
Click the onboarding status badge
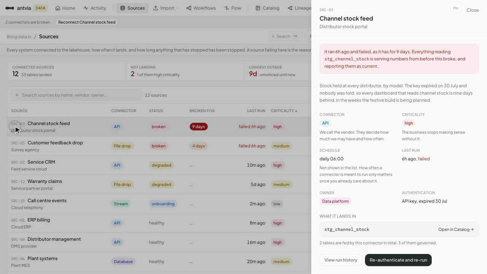(163, 204)
